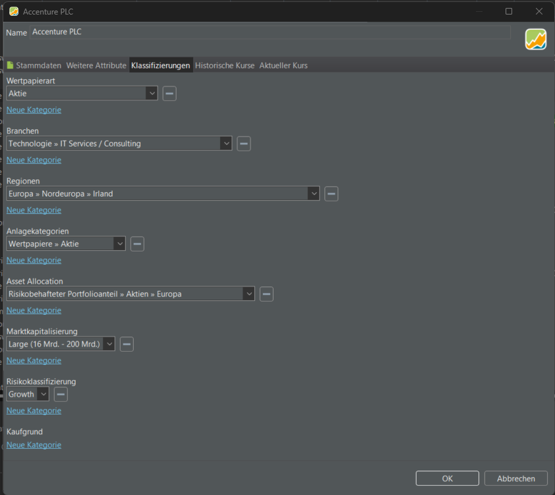Viewport: 555px width, 495px height.
Task: Remove the Regionen entry via minus icon
Action: [332, 194]
